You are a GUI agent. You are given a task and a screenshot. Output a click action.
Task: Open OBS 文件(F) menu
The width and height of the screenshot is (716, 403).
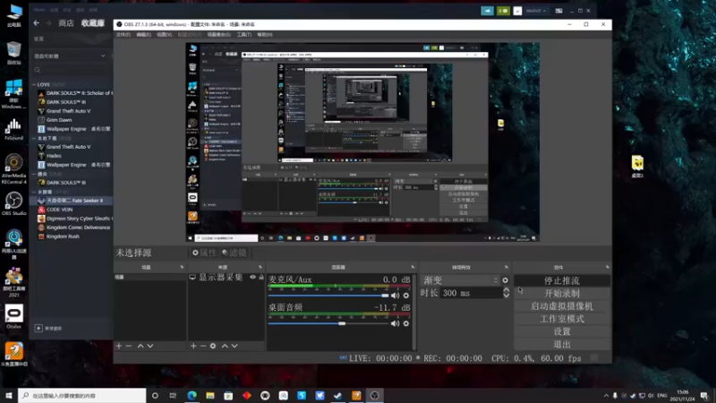[x=124, y=35]
